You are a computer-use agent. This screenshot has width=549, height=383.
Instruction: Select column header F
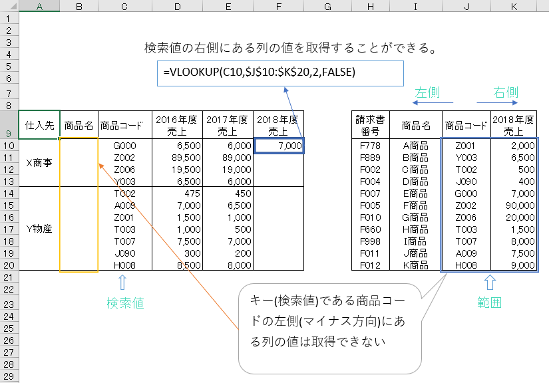(x=278, y=6)
